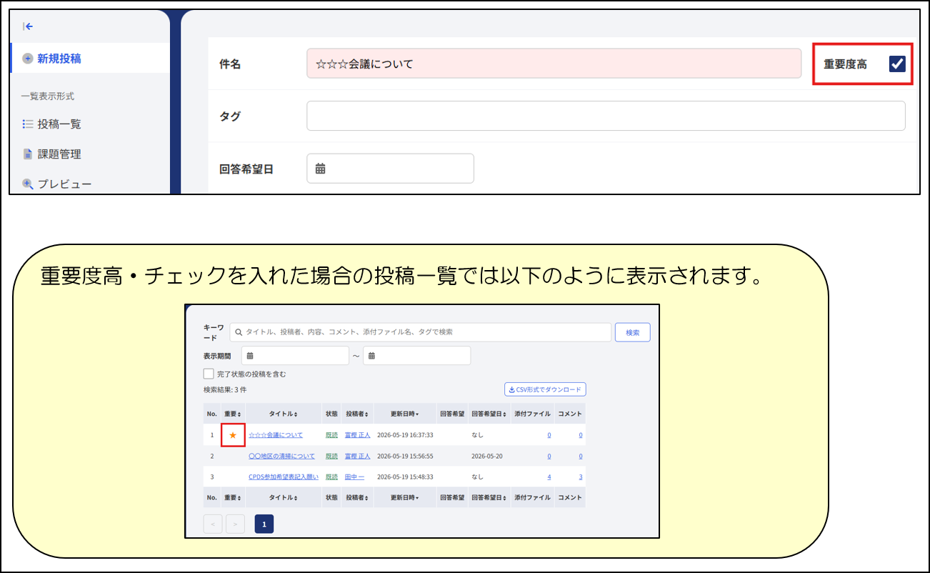
Task: Click the timestamp 2026-05-19 15:48:33
Action: [x=405, y=477]
